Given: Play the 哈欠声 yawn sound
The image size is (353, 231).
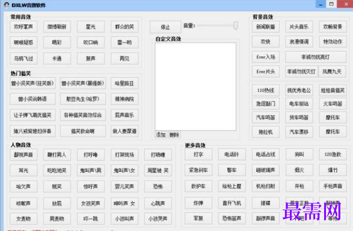Looking at the screenshot, I should (23, 186).
